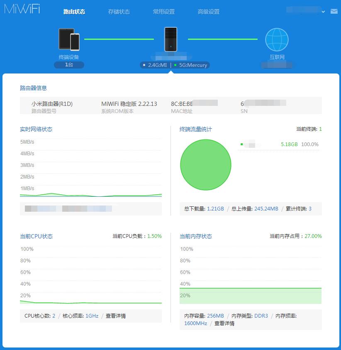Screen dimensions: 341x350
Task: Click the 5MB/s axis label
Action: pyautogui.click(x=27, y=142)
